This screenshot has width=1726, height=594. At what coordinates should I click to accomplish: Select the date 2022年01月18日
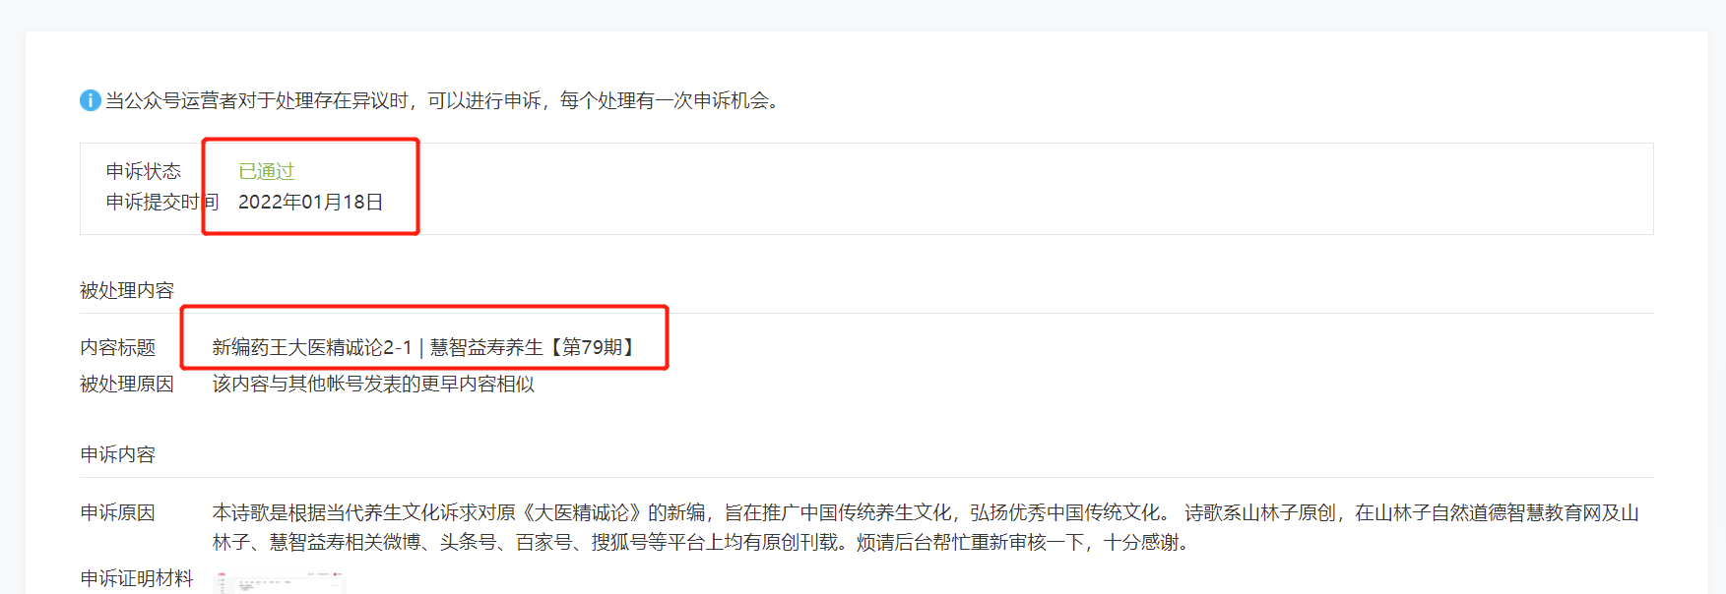(310, 202)
